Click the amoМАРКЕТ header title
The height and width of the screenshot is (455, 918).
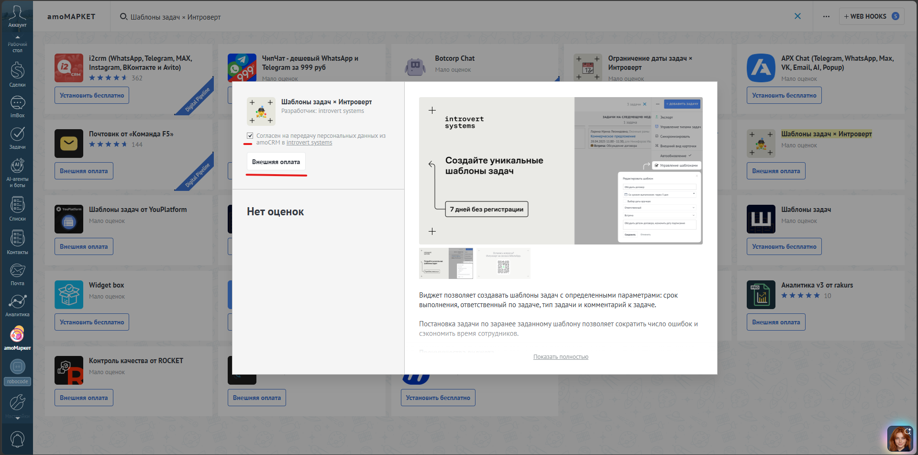point(71,16)
